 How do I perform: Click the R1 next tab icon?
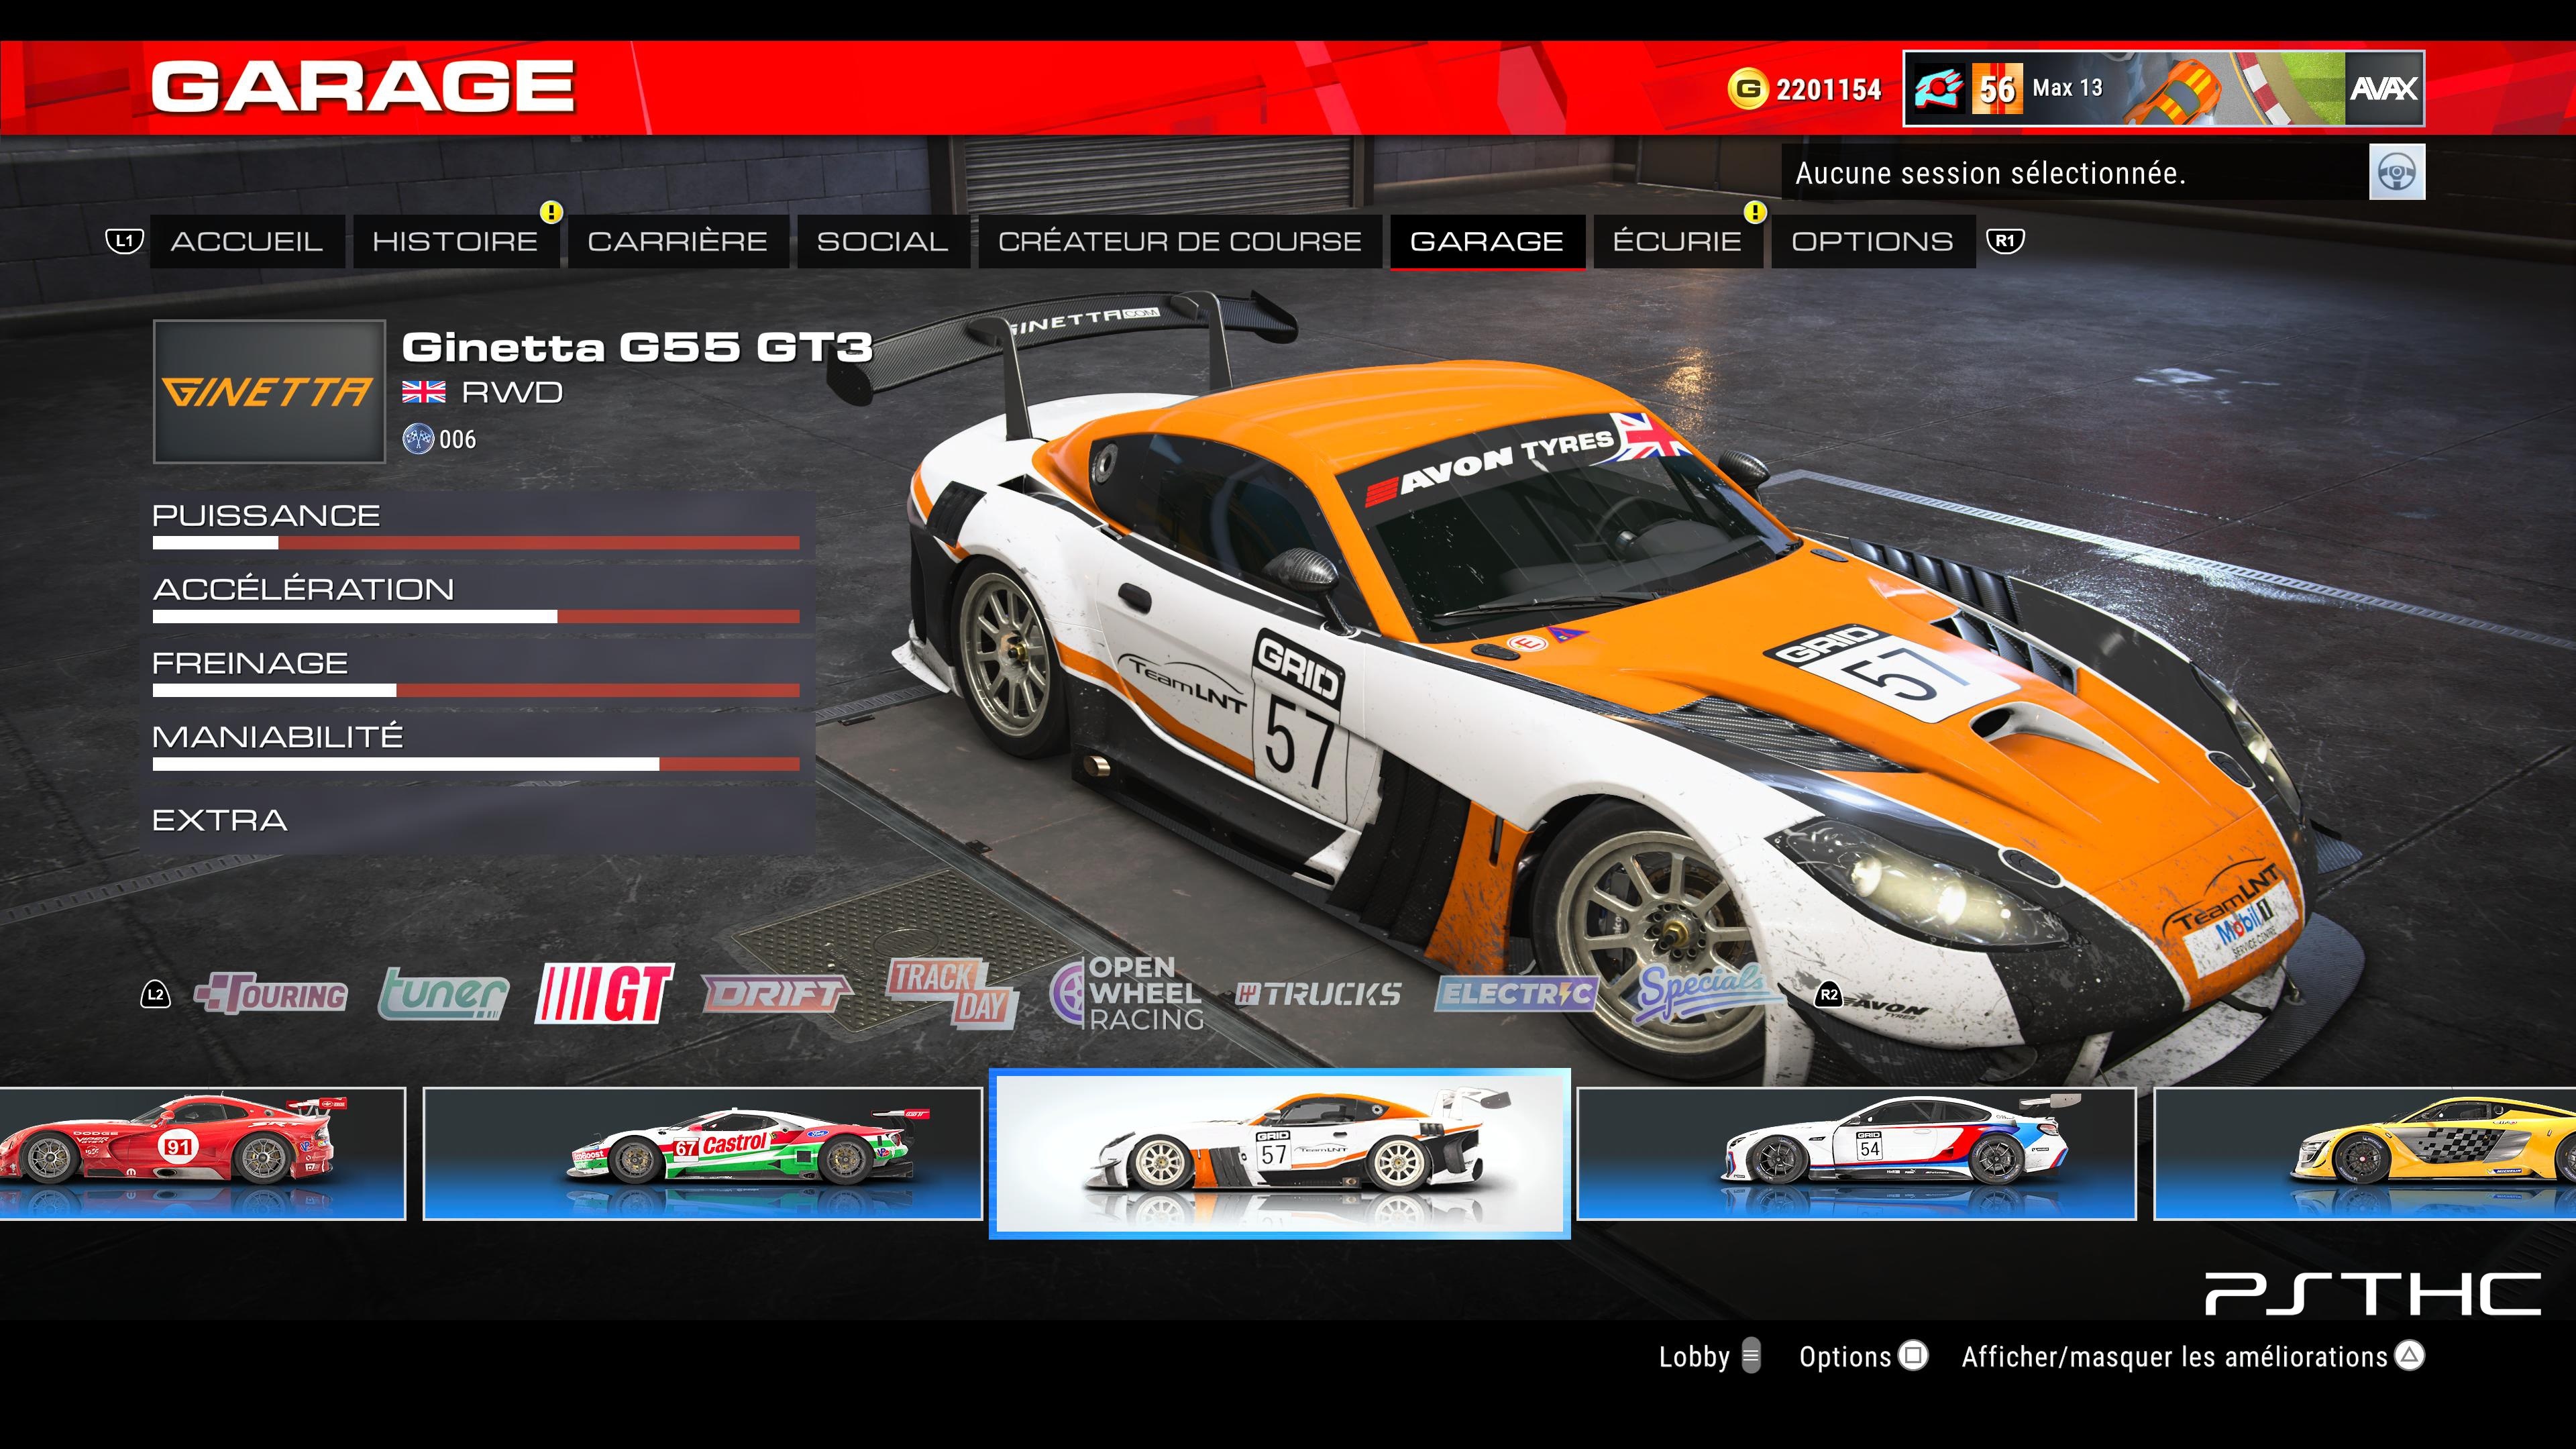coord(2005,241)
